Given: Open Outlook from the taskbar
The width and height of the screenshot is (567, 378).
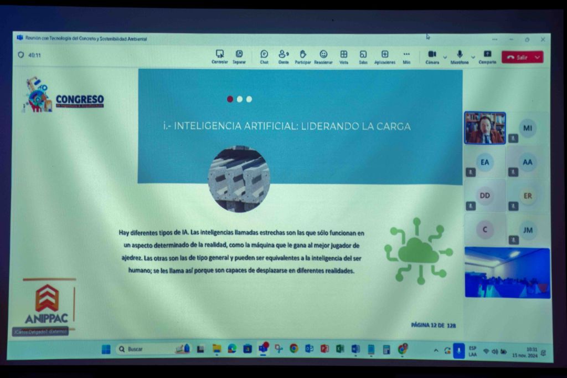Looking at the screenshot, I should [309, 349].
